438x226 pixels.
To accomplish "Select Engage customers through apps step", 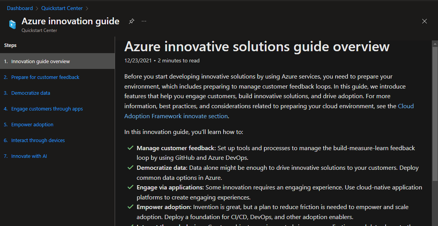I will 47,109.
